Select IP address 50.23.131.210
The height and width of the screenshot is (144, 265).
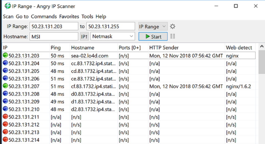click(x=24, y=109)
